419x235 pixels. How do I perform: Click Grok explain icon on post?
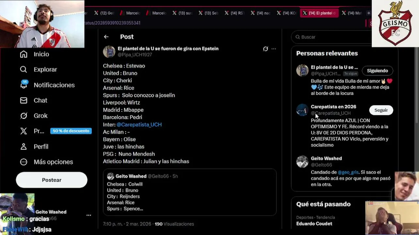click(266, 49)
